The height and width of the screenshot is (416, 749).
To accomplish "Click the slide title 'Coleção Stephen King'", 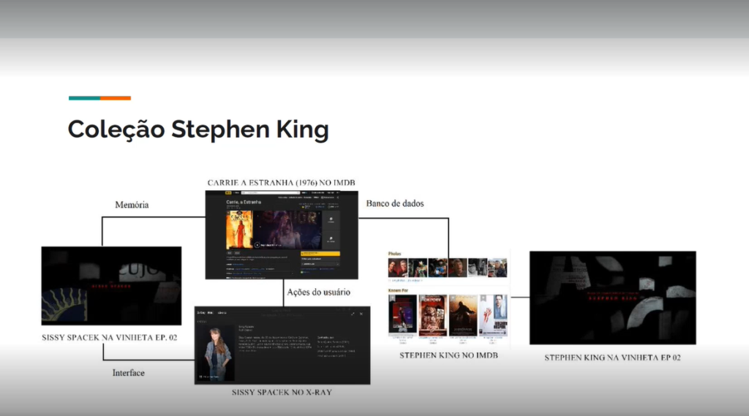I will click(x=198, y=129).
